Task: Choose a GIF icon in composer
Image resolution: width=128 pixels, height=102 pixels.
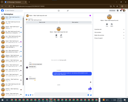Action: 33,95
